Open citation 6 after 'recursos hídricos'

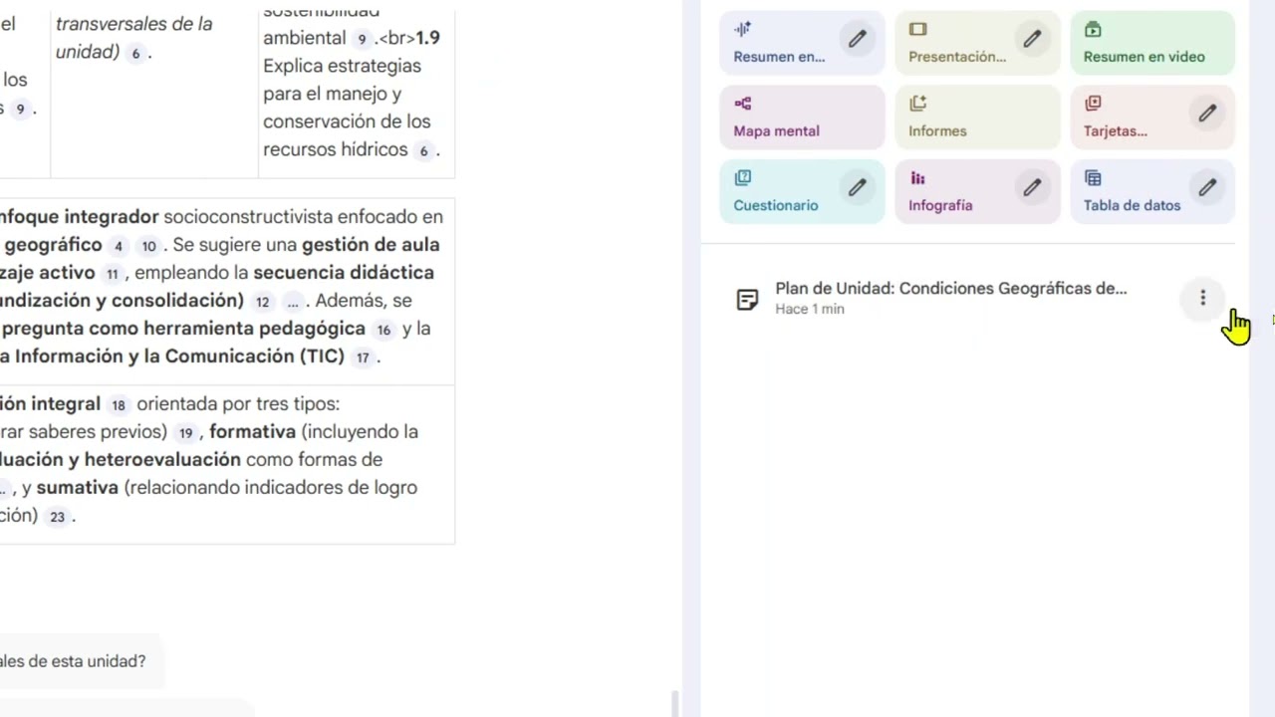coord(423,150)
